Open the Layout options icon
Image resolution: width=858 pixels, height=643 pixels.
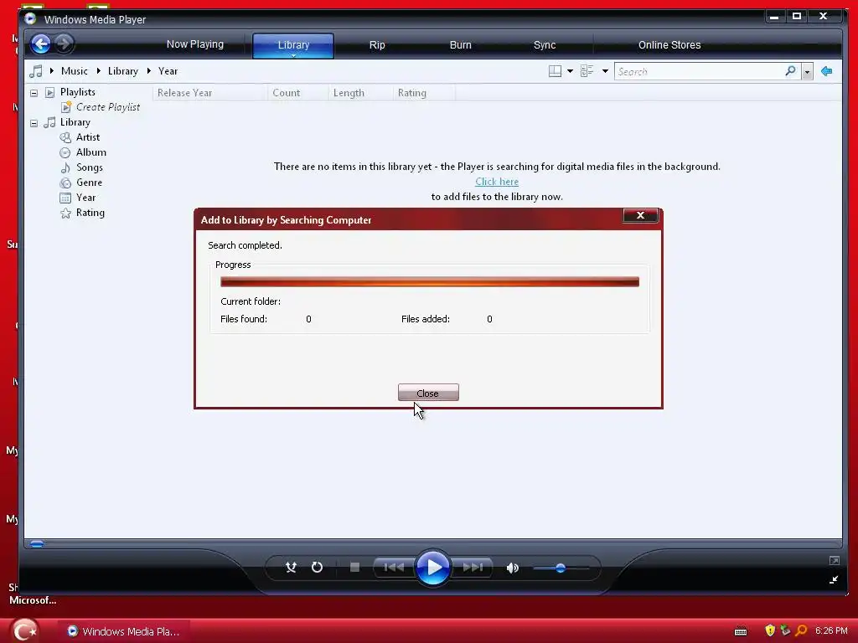coord(555,71)
